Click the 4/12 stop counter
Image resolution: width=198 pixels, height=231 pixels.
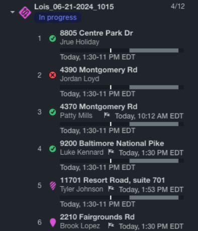(178, 7)
